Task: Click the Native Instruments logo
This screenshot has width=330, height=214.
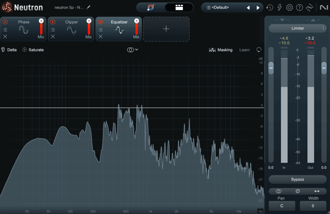Action: (324, 8)
